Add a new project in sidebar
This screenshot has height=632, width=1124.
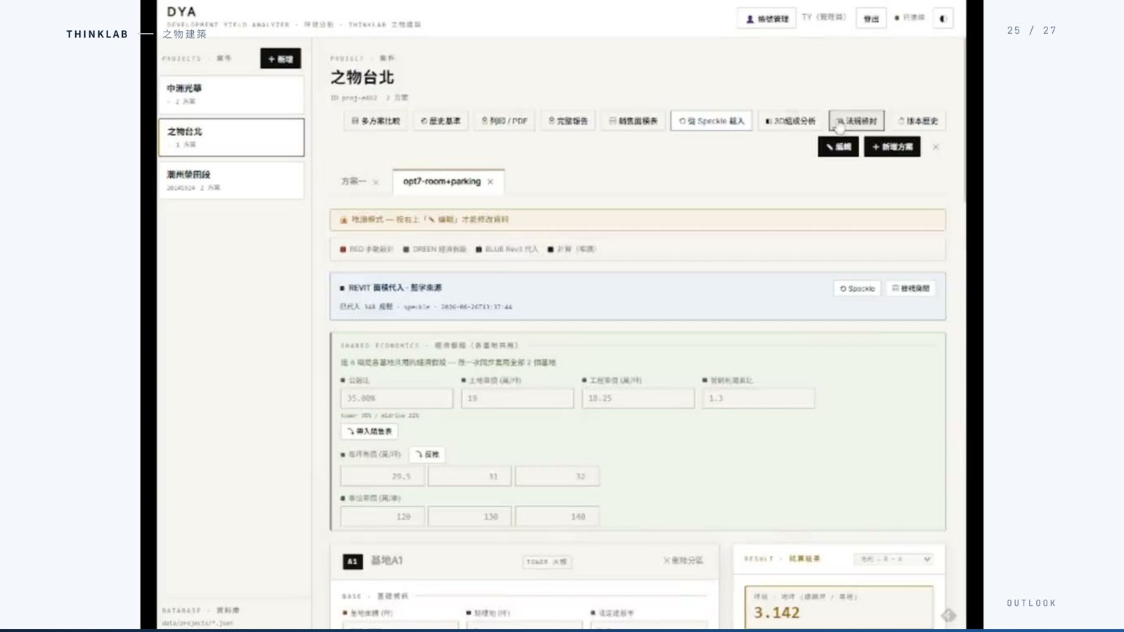tap(280, 59)
